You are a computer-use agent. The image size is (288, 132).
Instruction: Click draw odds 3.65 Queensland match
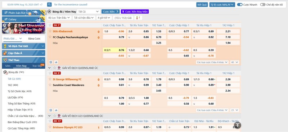[x=159, y=91]
